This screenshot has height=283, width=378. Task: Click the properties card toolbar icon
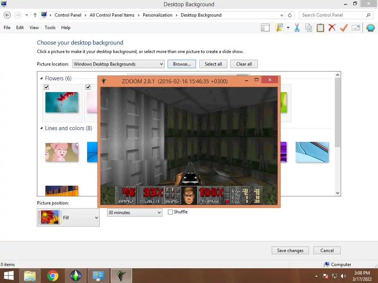tap(356, 28)
